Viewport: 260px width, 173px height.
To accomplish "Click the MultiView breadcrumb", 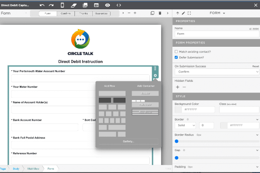I will [x=33, y=169].
